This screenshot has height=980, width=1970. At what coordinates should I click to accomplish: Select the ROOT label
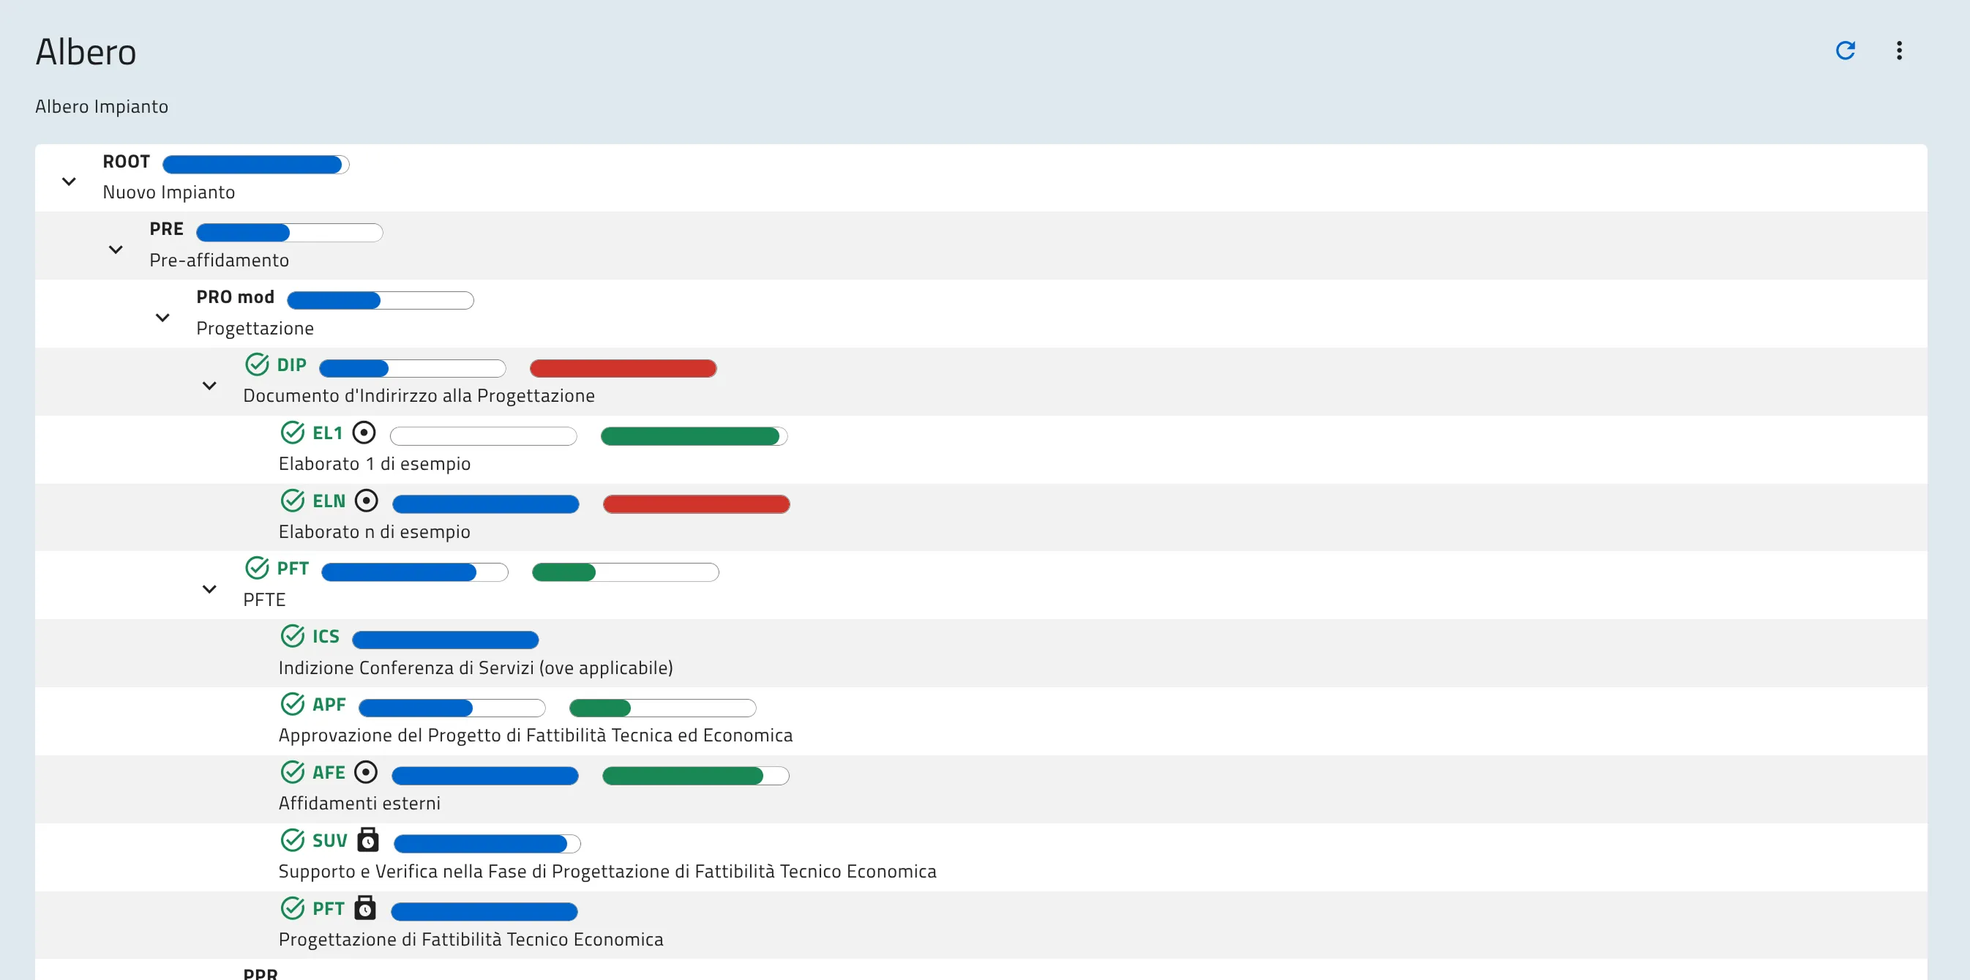click(126, 162)
